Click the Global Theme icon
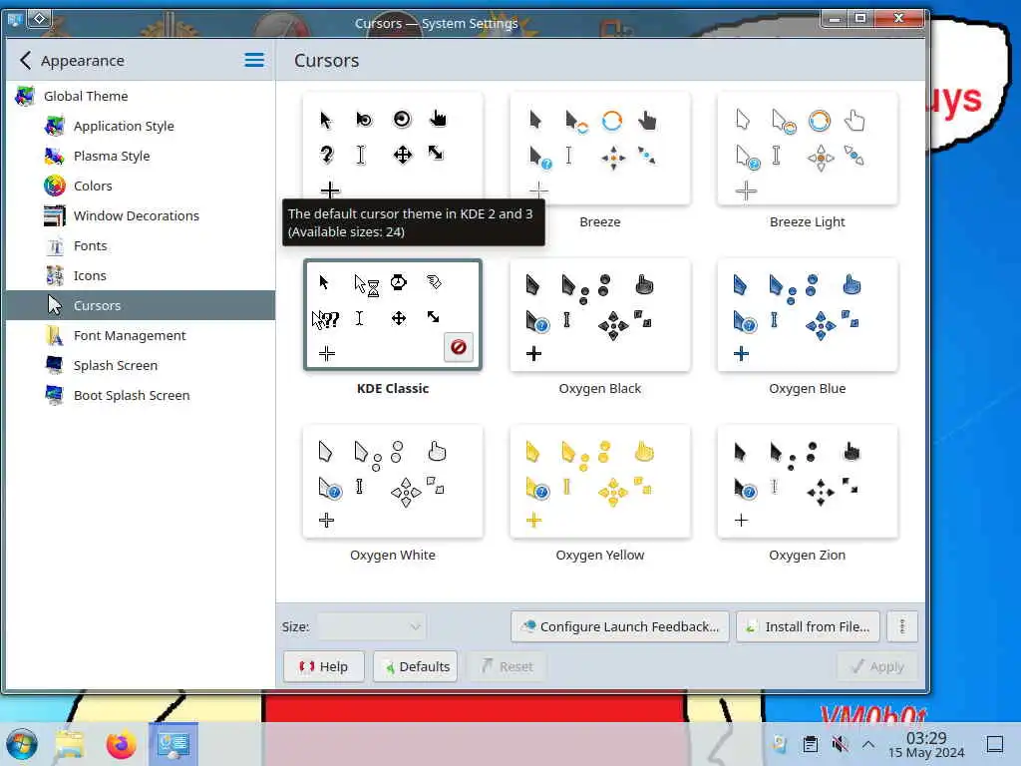Viewport: 1021px width, 766px height. tap(25, 96)
